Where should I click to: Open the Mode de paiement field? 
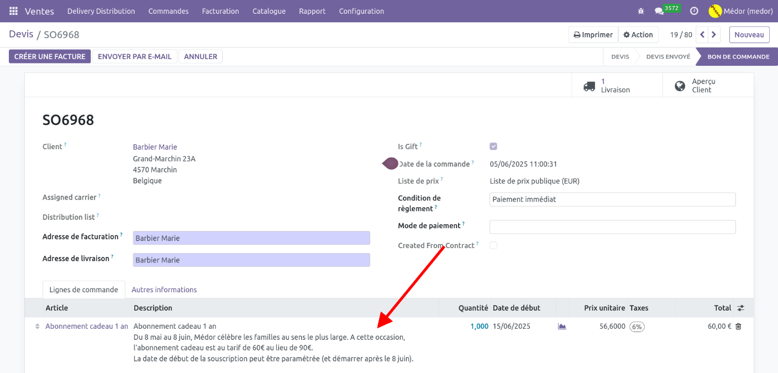pos(613,227)
